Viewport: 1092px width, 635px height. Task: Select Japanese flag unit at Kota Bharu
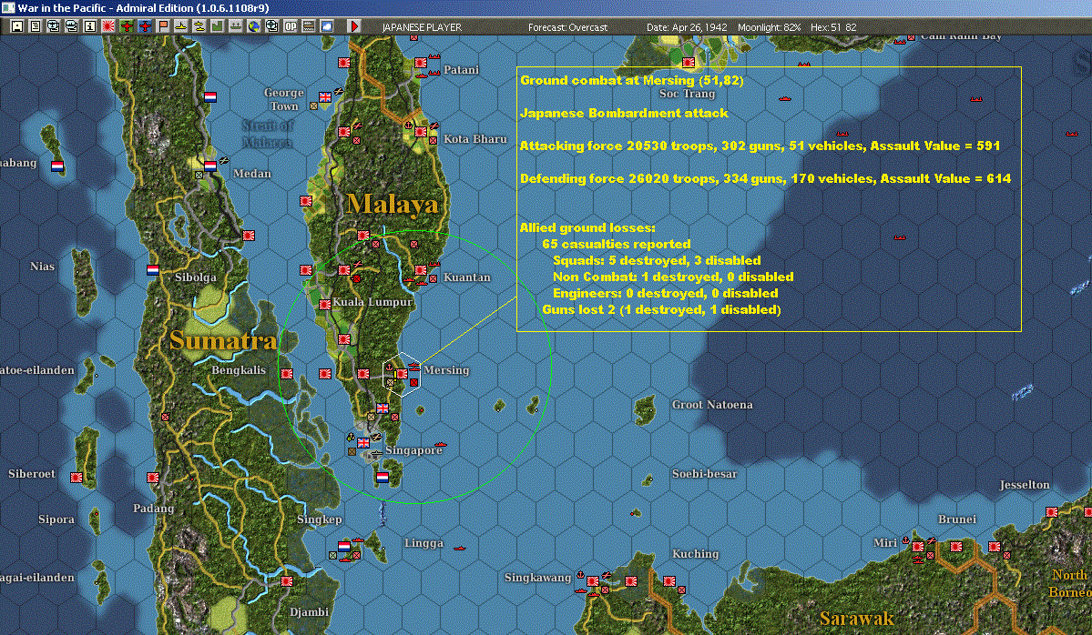tap(421, 131)
